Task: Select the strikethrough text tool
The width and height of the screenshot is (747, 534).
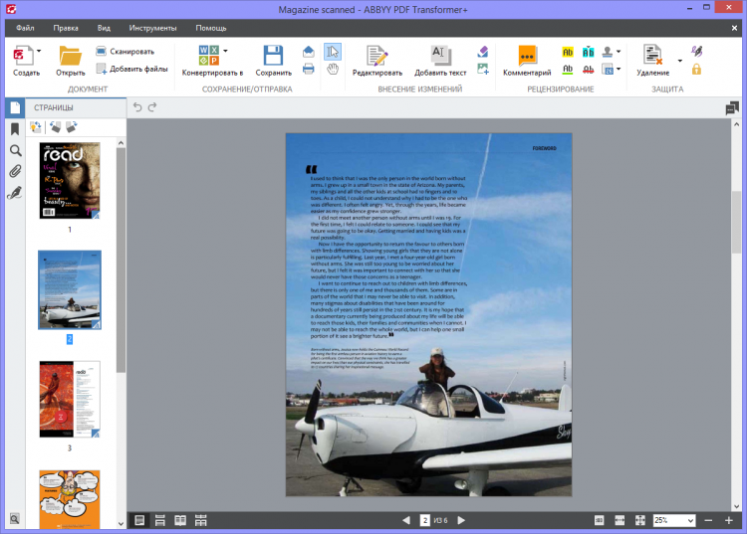Action: pyautogui.click(x=589, y=70)
